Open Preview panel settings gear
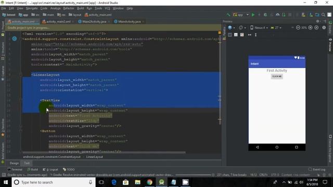Viewport: 333px width, 187px height. coord(318,21)
